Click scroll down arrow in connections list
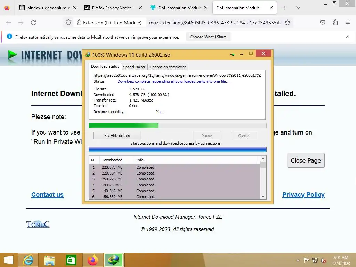The width and height of the screenshot is (356, 267). click(263, 196)
